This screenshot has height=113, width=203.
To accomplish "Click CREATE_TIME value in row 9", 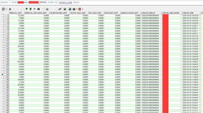I will point(191,36).
